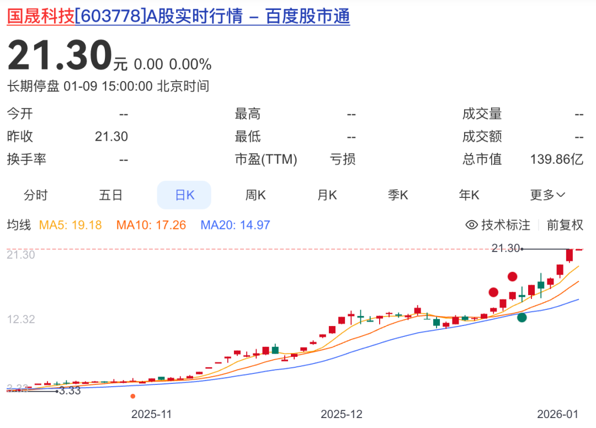Select the 日K tab

[184, 195]
